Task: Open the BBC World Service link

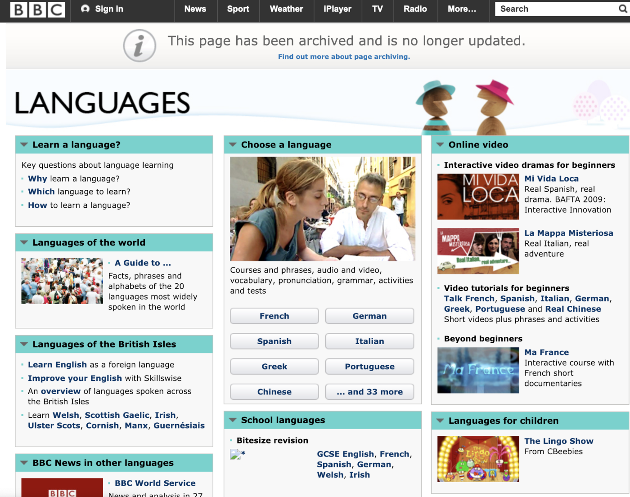Action: tap(155, 483)
